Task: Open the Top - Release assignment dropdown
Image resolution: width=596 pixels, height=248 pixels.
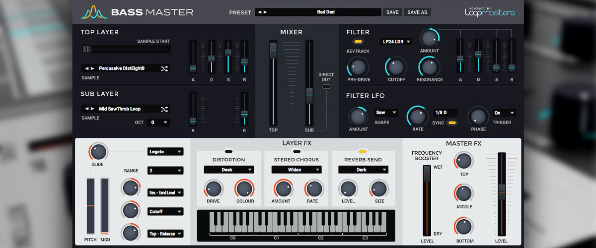Action: [x=165, y=233]
